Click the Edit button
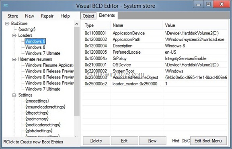This screenshot has height=149, width=232. (124, 141)
